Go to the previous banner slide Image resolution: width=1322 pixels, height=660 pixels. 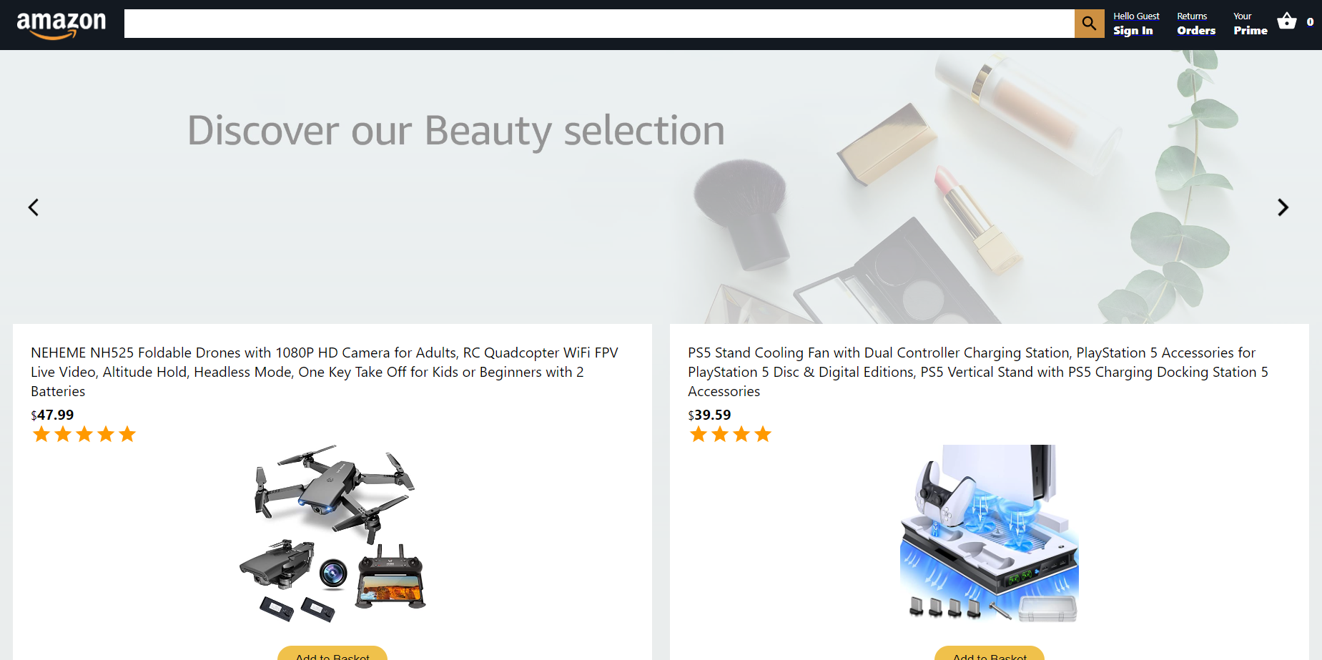[33, 207]
